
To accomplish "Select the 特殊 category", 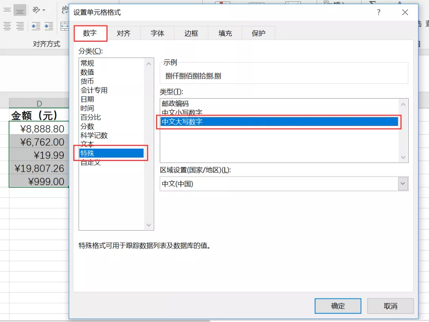I will (112, 153).
